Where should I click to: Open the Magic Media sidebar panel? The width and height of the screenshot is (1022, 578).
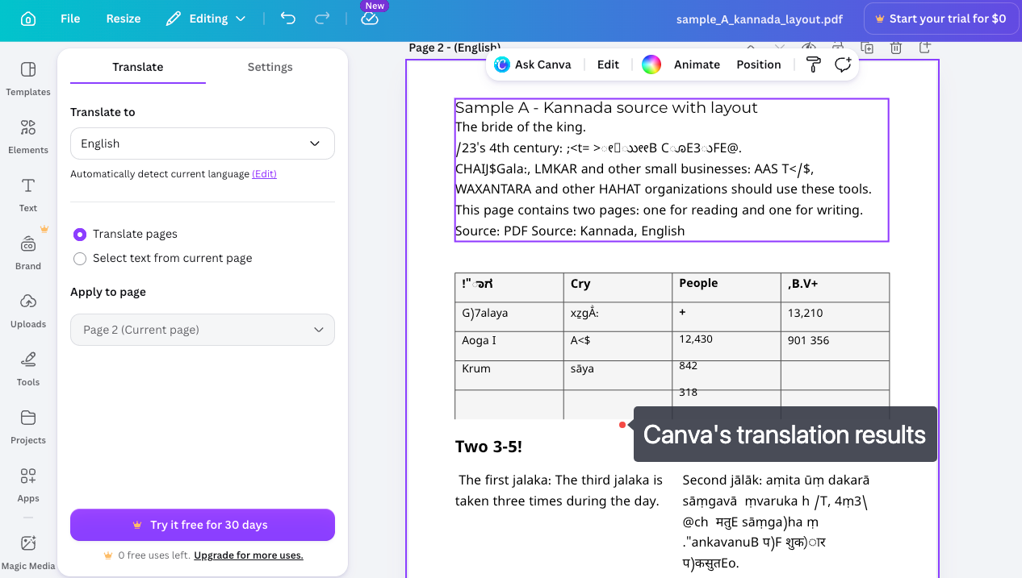point(28,552)
